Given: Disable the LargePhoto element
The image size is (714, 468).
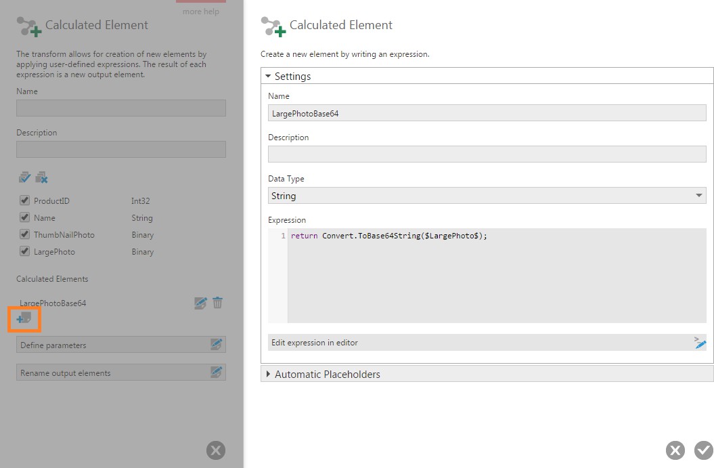Looking at the screenshot, I should [x=24, y=251].
